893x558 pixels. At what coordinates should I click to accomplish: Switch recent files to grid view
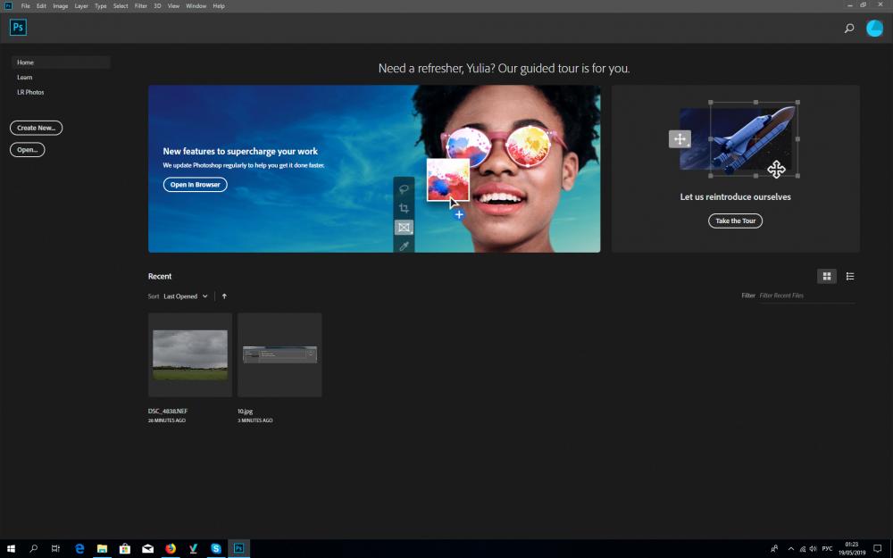[827, 276]
